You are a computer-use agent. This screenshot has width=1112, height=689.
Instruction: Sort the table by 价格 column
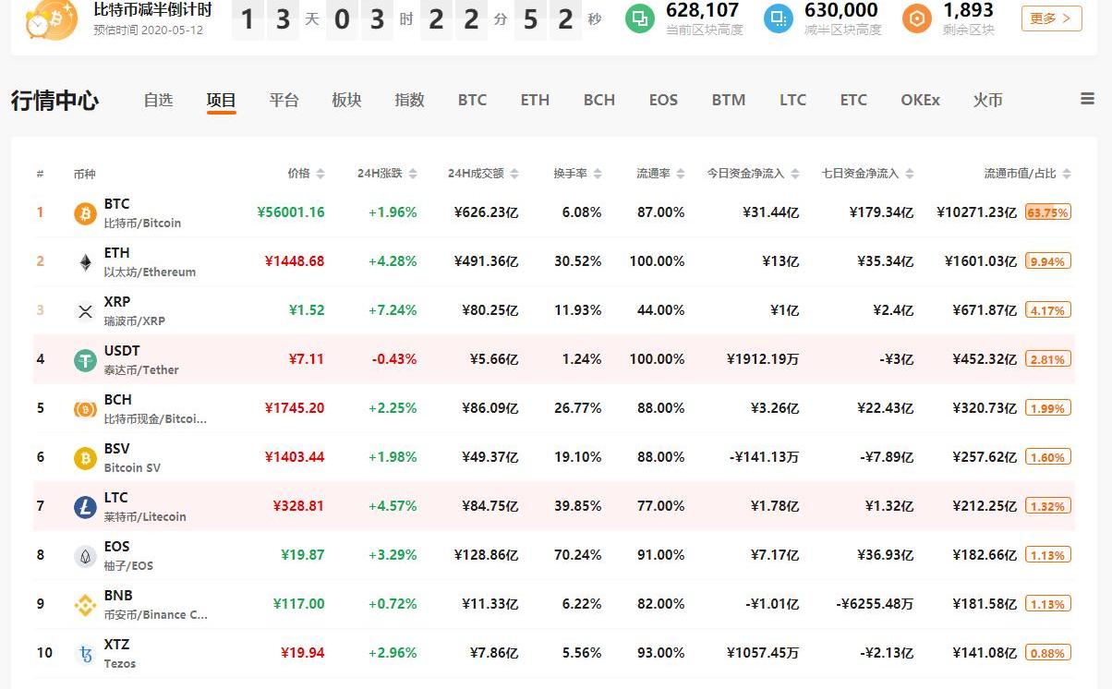pos(320,174)
